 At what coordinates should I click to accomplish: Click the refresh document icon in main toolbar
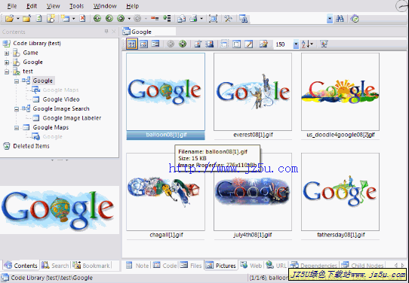39,19
